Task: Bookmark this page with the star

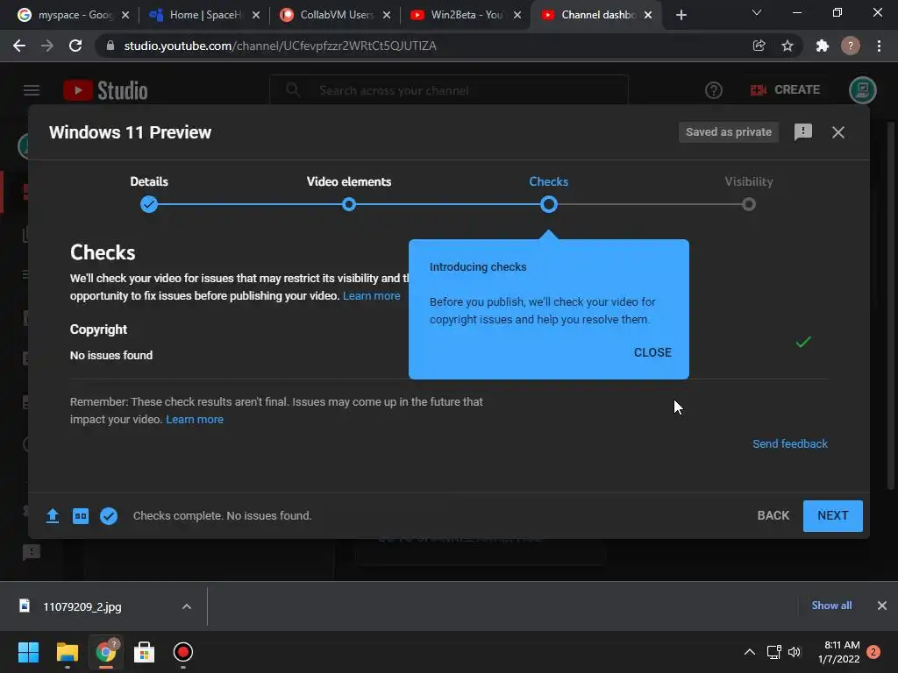Action: pos(788,46)
